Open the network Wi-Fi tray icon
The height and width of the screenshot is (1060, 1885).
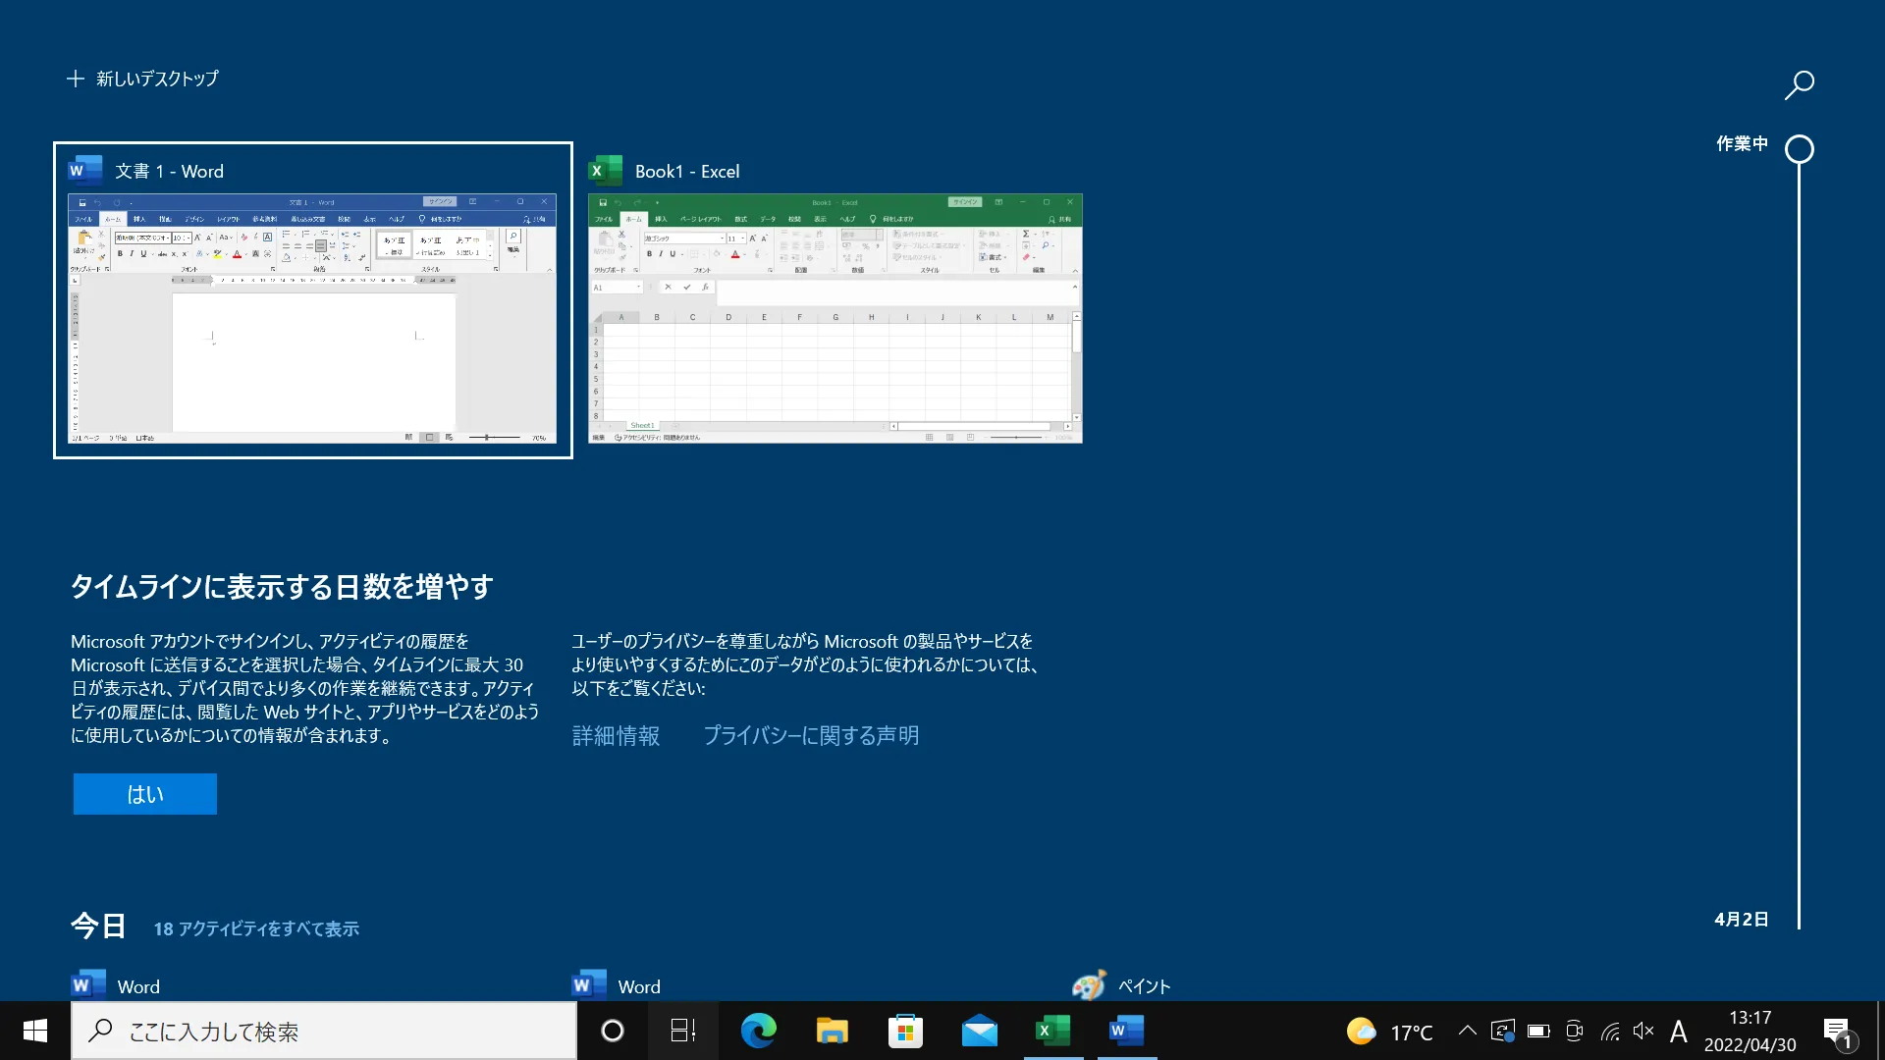tap(1610, 1031)
